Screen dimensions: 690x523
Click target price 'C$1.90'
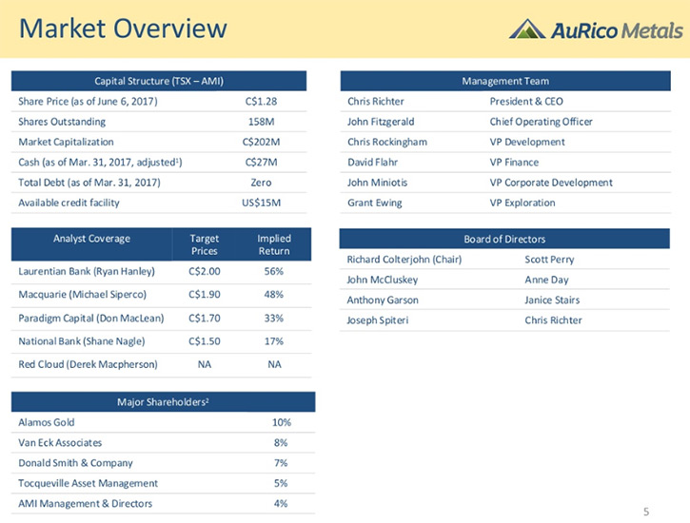pos(205,295)
